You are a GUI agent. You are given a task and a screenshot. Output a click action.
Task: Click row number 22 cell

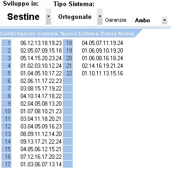(68, 73)
